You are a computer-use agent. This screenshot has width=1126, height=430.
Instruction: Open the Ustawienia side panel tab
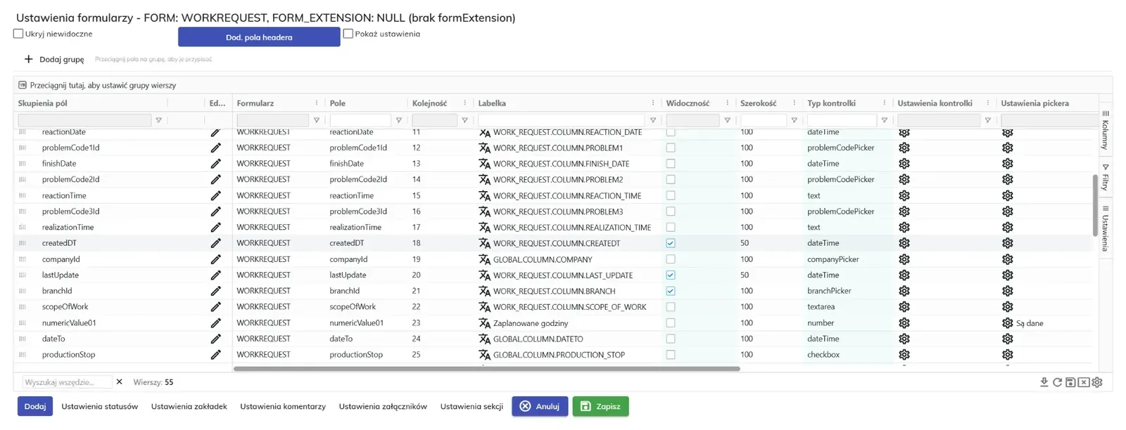pyautogui.click(x=1106, y=228)
